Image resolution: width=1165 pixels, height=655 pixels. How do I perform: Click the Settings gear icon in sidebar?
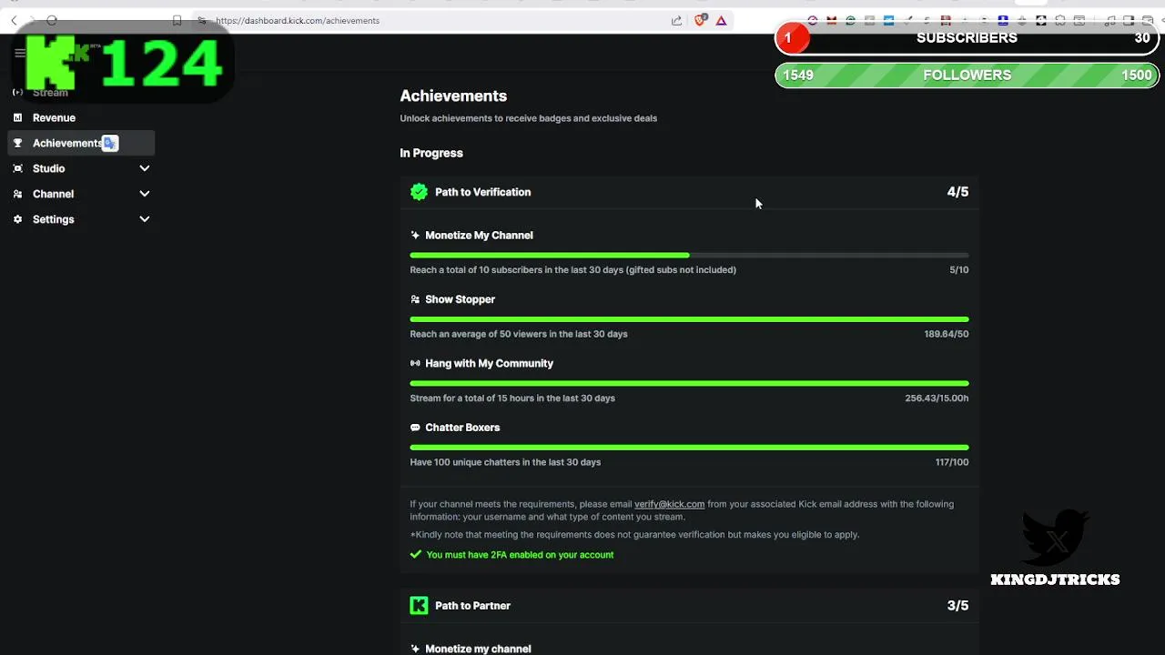(17, 219)
